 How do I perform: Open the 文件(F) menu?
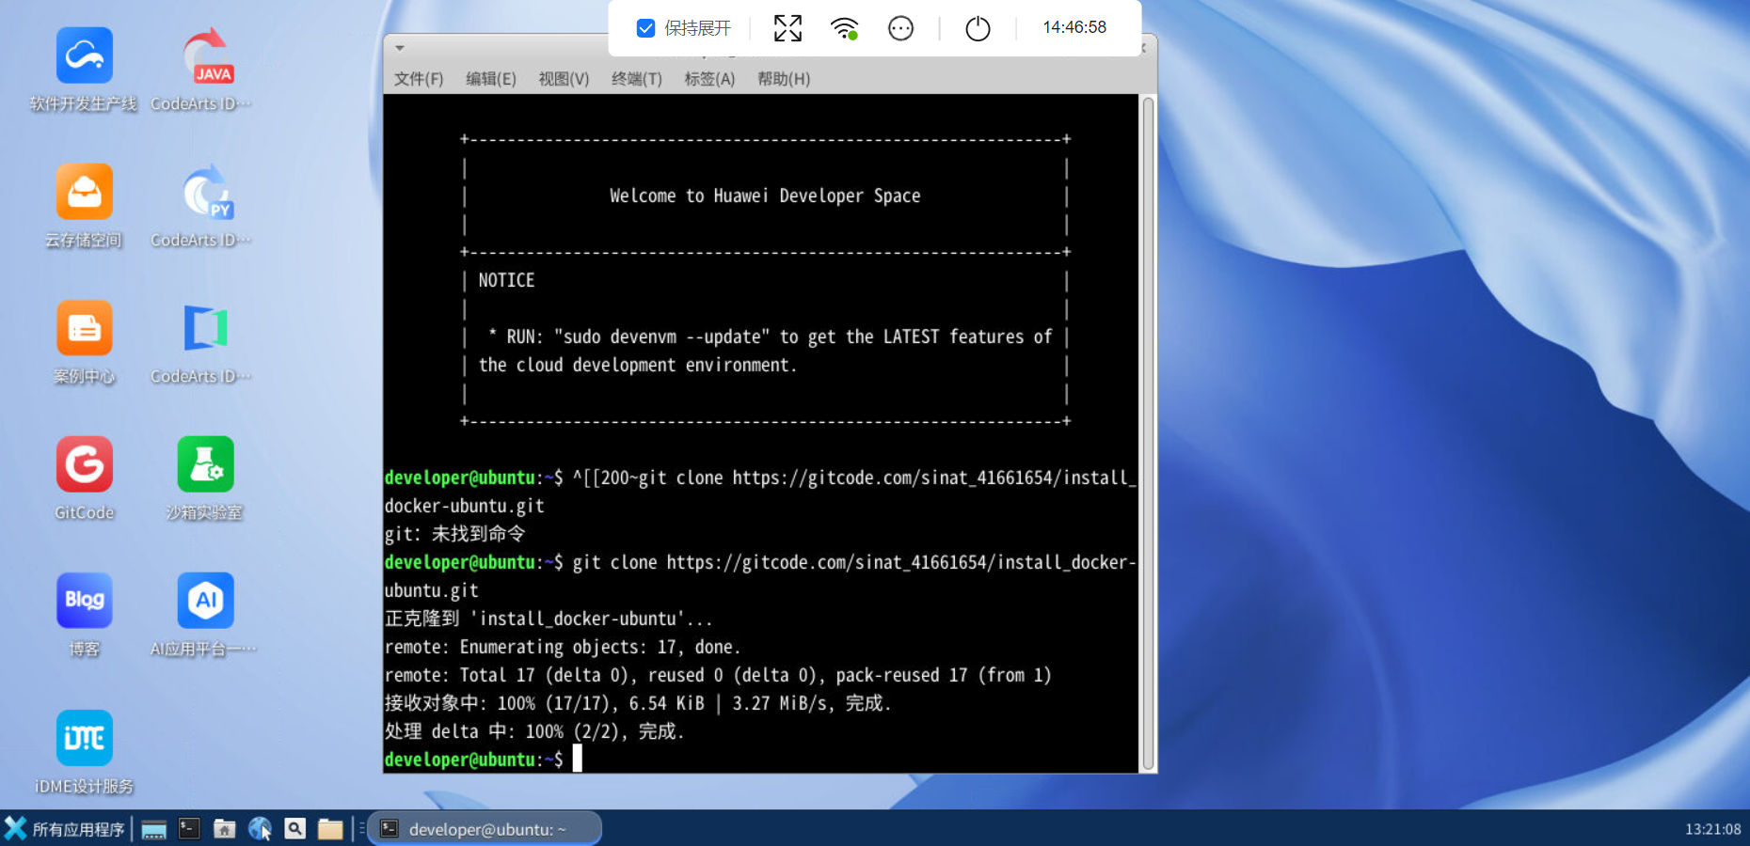[x=419, y=79]
